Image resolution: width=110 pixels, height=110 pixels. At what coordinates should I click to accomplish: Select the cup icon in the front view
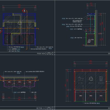coord(9,23)
